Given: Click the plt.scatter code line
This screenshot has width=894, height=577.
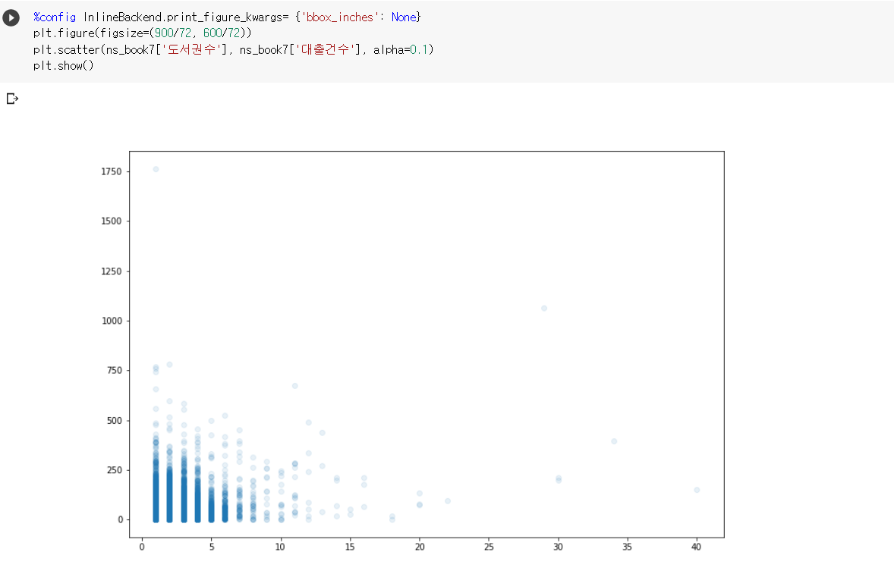Looking at the screenshot, I should point(233,49).
